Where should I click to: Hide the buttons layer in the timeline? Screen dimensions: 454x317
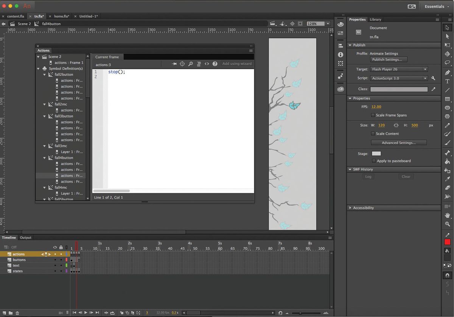pyautogui.click(x=55, y=260)
